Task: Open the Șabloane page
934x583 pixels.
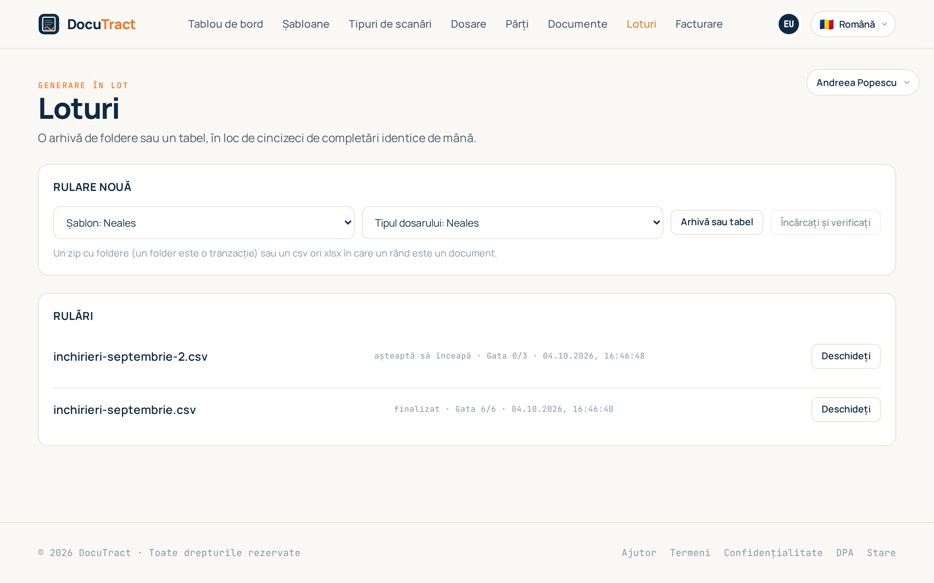Action: (x=306, y=24)
